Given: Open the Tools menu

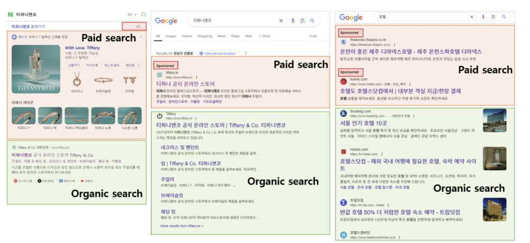Looking at the screenshot, I should tap(313, 36).
